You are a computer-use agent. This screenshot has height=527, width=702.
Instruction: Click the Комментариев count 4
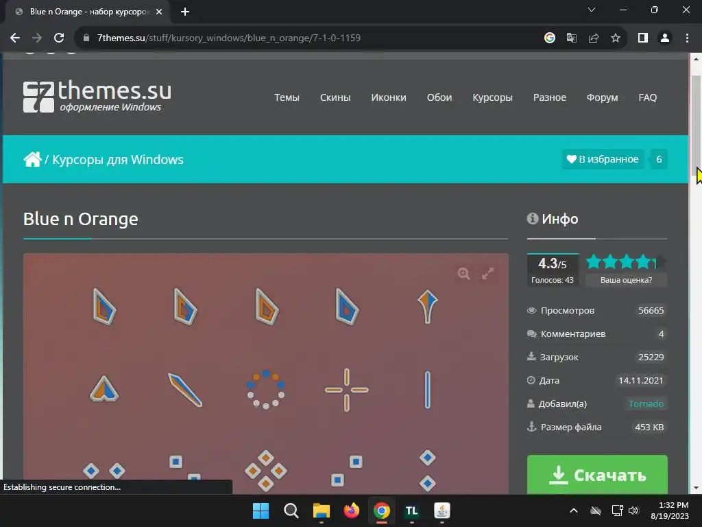coord(661,334)
